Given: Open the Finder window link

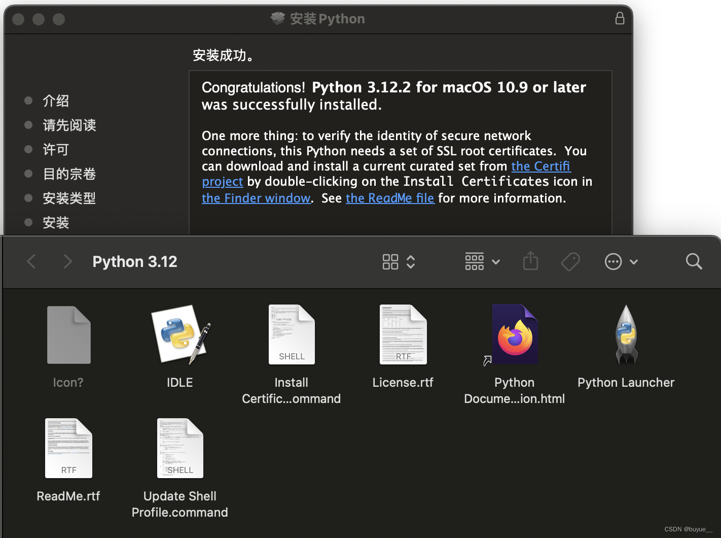Looking at the screenshot, I should pyautogui.click(x=256, y=198).
